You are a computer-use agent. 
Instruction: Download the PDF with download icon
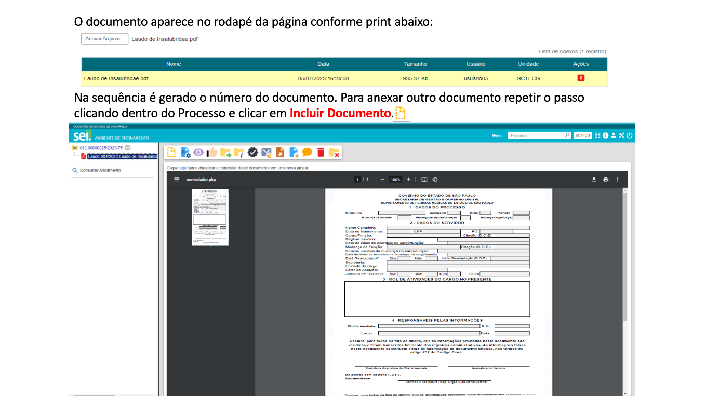coord(594,180)
